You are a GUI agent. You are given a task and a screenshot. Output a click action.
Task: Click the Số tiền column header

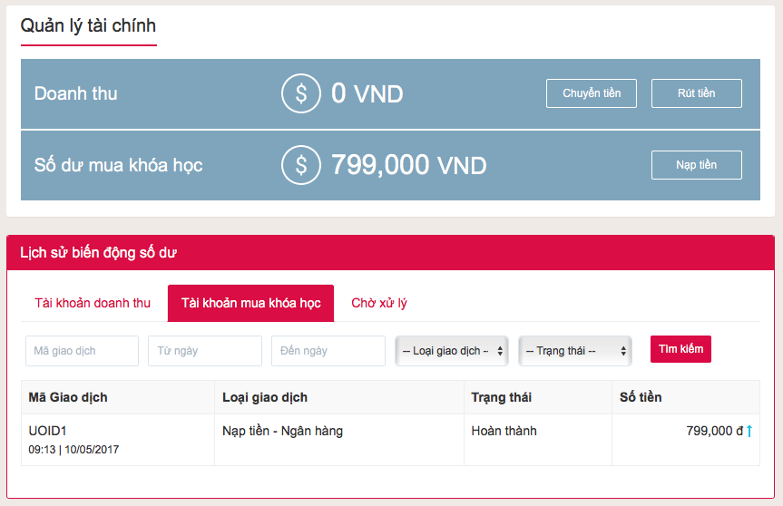[641, 397]
